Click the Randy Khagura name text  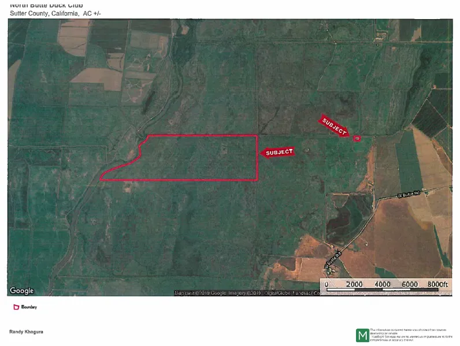(26, 332)
